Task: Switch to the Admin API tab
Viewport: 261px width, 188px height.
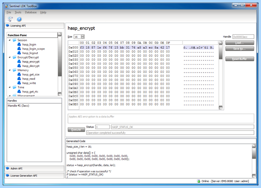Action: (x=34, y=168)
